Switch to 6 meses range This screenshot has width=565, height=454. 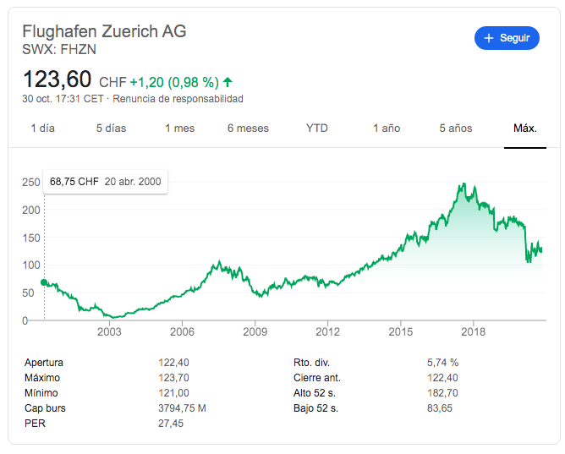tap(248, 129)
